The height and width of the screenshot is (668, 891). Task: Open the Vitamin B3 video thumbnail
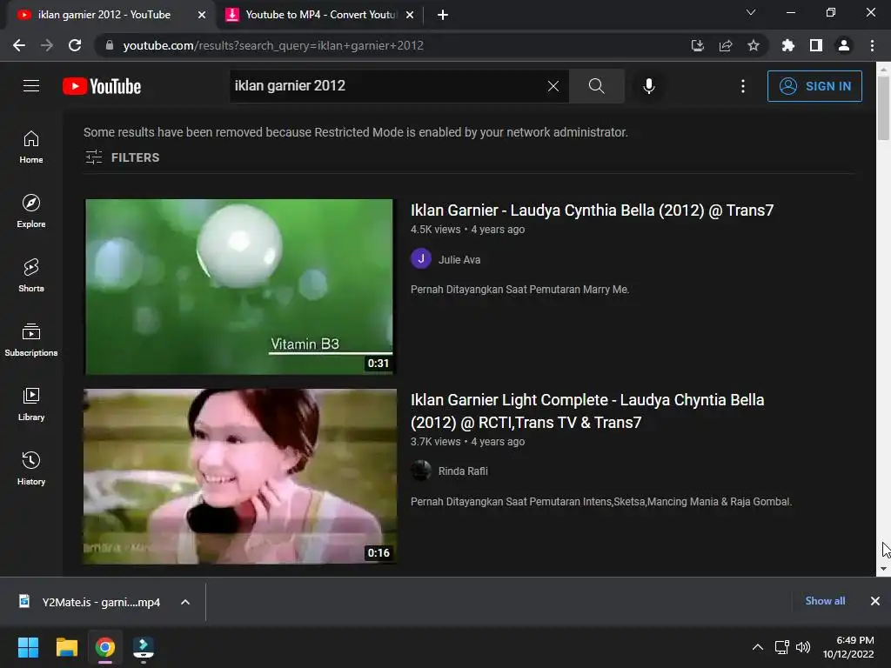[x=238, y=286]
